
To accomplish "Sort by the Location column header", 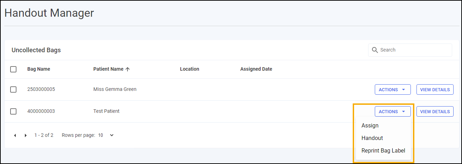I will 189,69.
